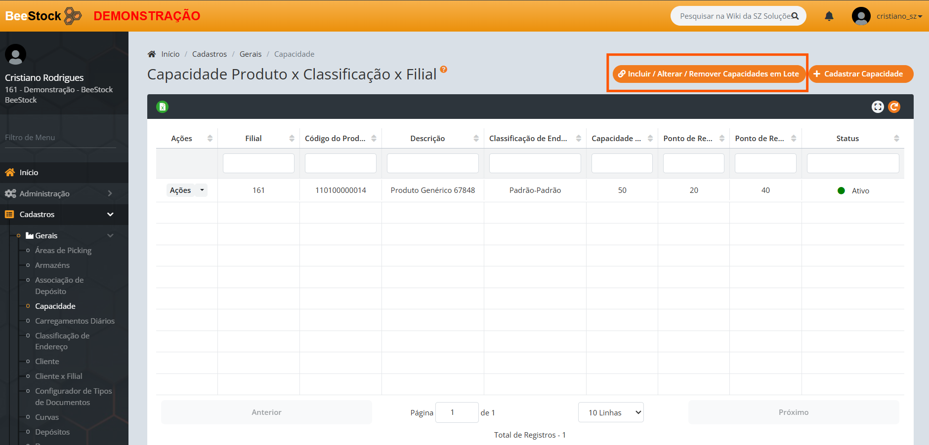Image resolution: width=929 pixels, height=445 pixels.
Task: Click the green Excel export icon
Action: (162, 107)
